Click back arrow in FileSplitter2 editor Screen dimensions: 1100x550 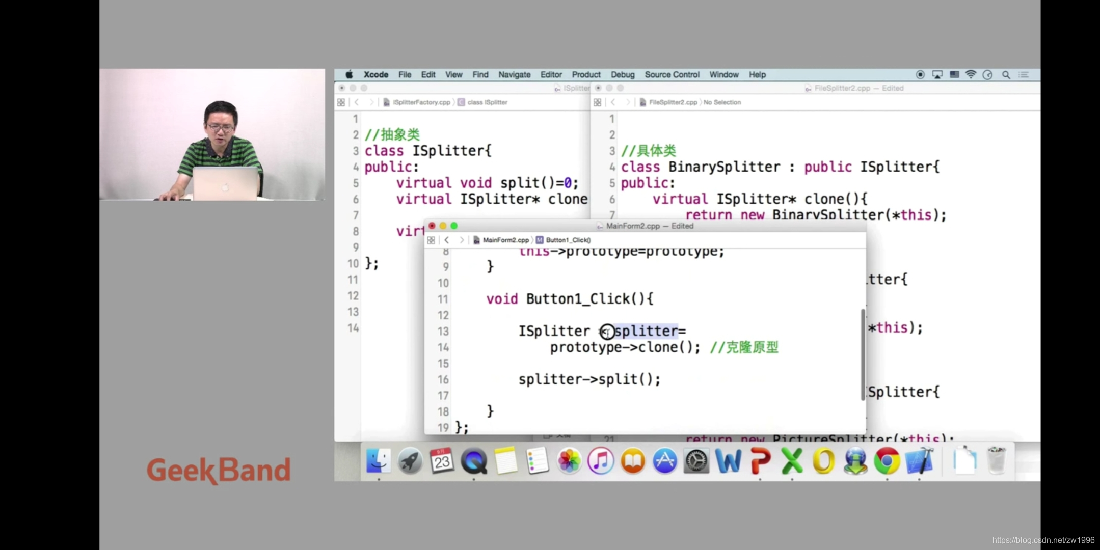[x=613, y=102]
